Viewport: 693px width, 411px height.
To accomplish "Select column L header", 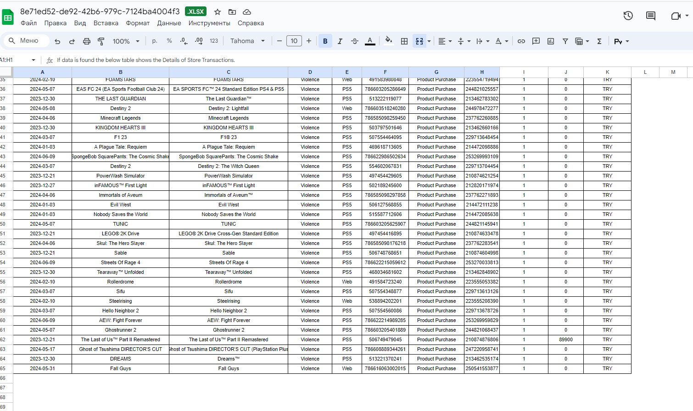I will pos(645,72).
